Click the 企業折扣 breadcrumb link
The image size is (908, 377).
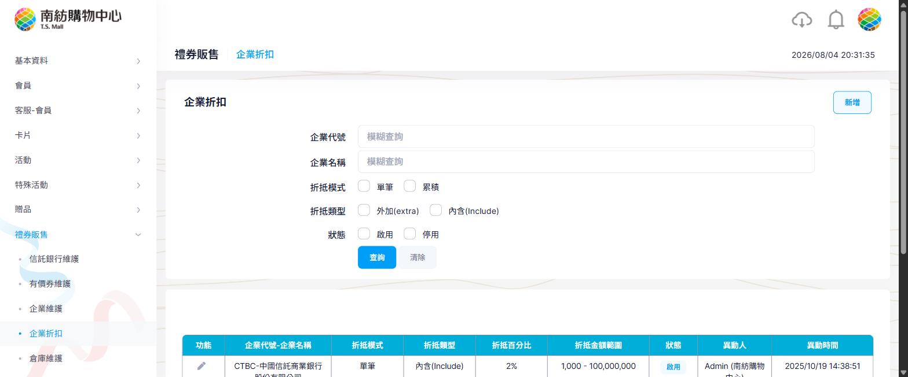255,54
